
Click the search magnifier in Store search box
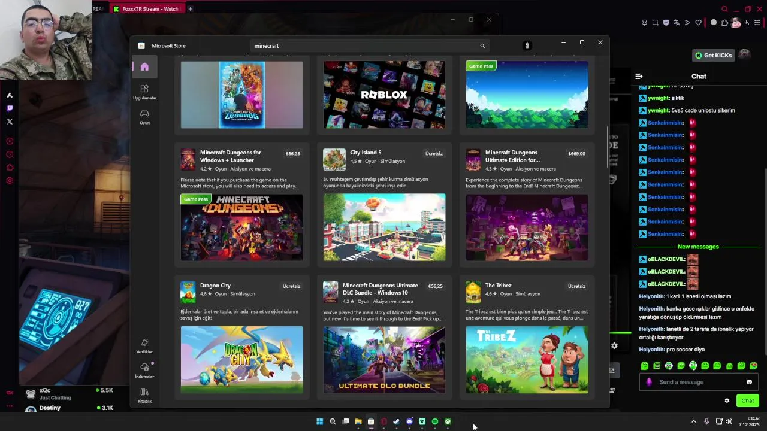click(482, 45)
